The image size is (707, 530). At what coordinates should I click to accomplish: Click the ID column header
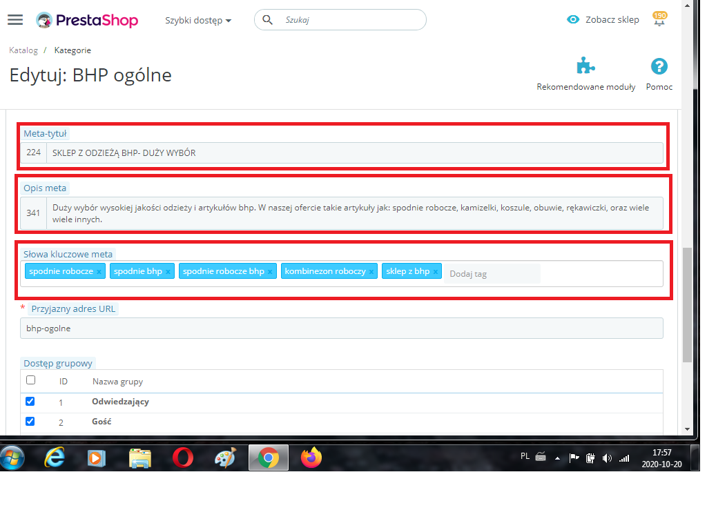pos(63,382)
